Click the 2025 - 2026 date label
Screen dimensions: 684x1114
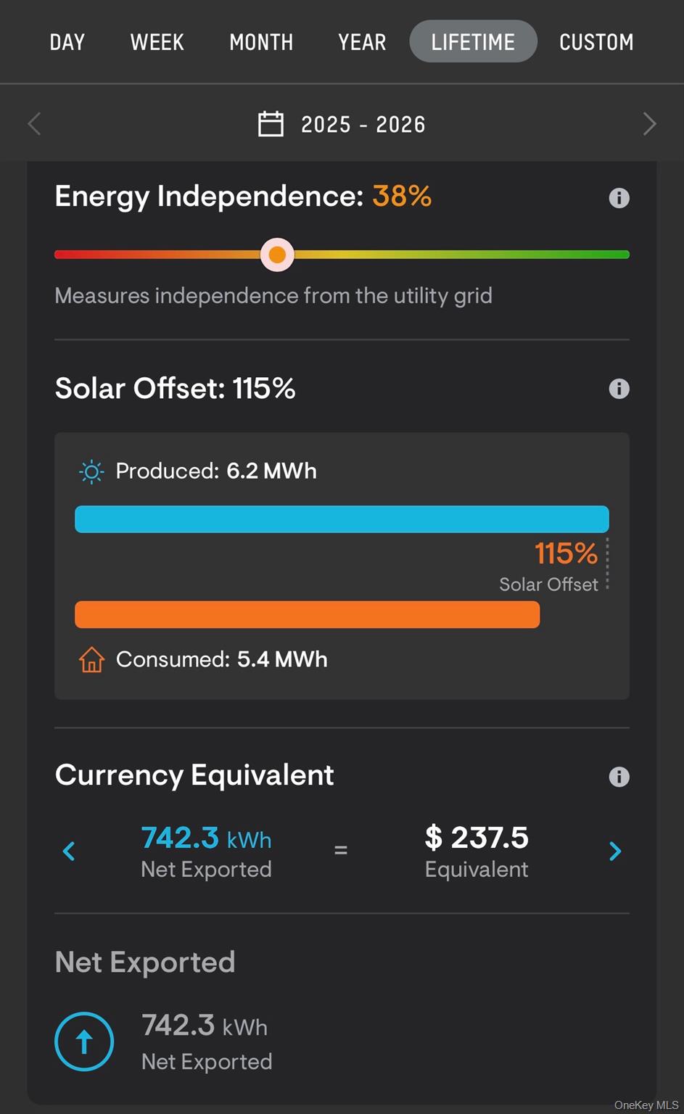tap(363, 125)
